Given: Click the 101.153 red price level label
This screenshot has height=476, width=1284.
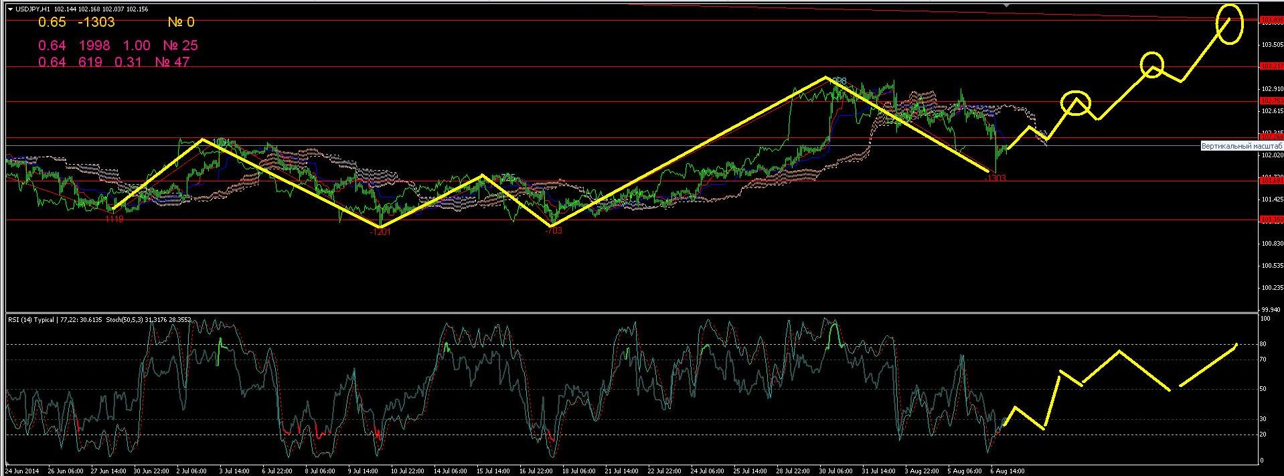Looking at the screenshot, I should (1270, 219).
